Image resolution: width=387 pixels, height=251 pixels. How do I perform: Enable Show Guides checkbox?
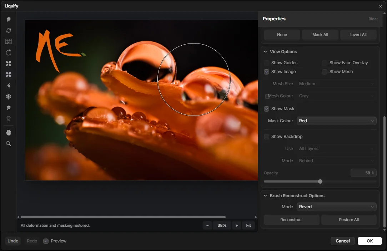click(x=267, y=63)
